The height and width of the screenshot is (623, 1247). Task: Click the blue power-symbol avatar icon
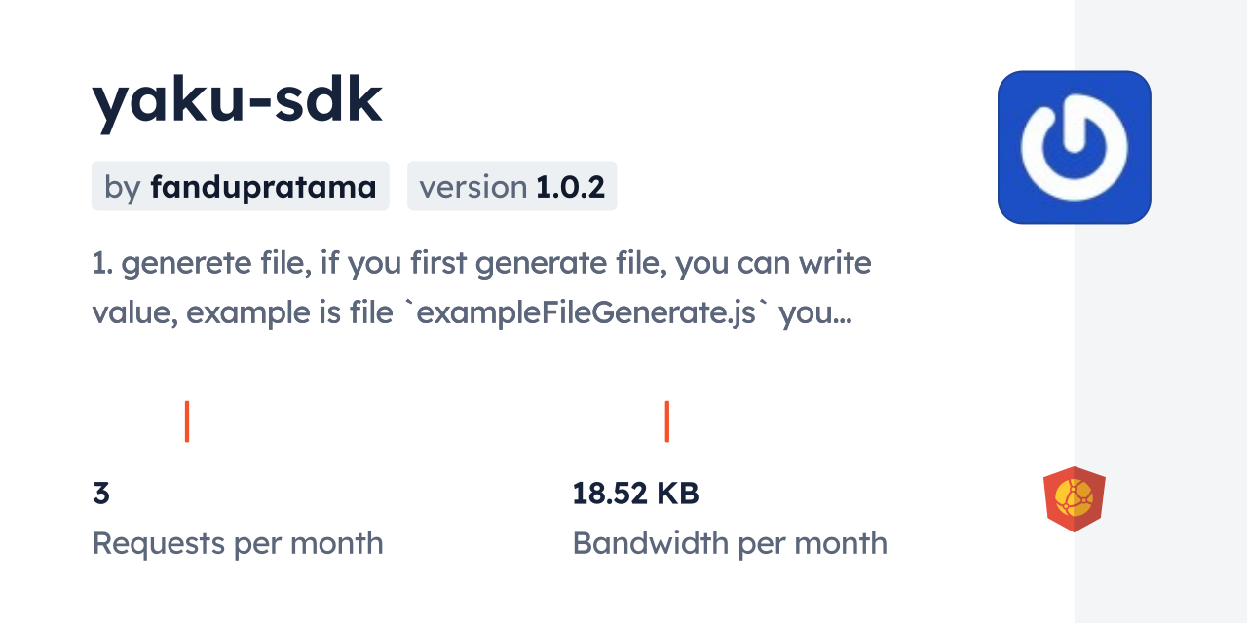(1074, 147)
